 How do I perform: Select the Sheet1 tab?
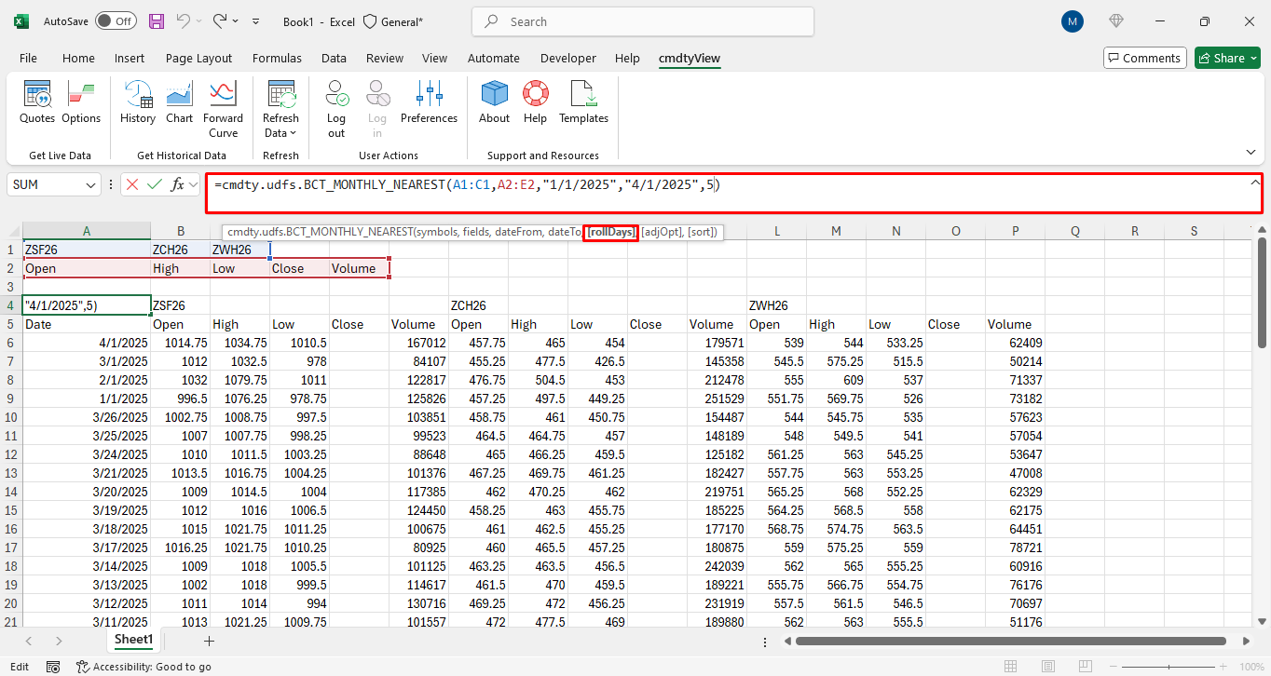pos(133,640)
